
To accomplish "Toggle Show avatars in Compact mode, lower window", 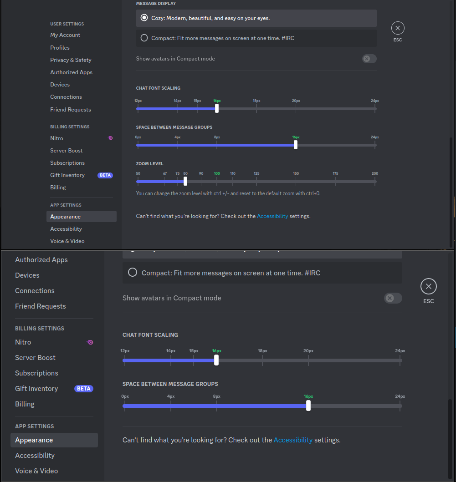I will coord(393,298).
